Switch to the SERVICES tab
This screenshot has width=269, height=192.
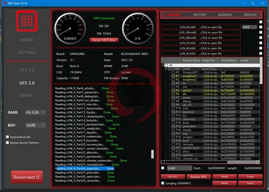coord(250,15)
